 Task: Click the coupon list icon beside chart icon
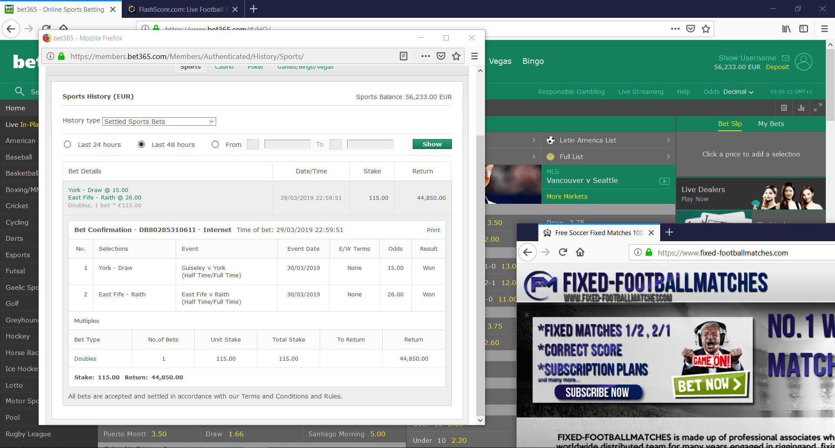(784, 108)
